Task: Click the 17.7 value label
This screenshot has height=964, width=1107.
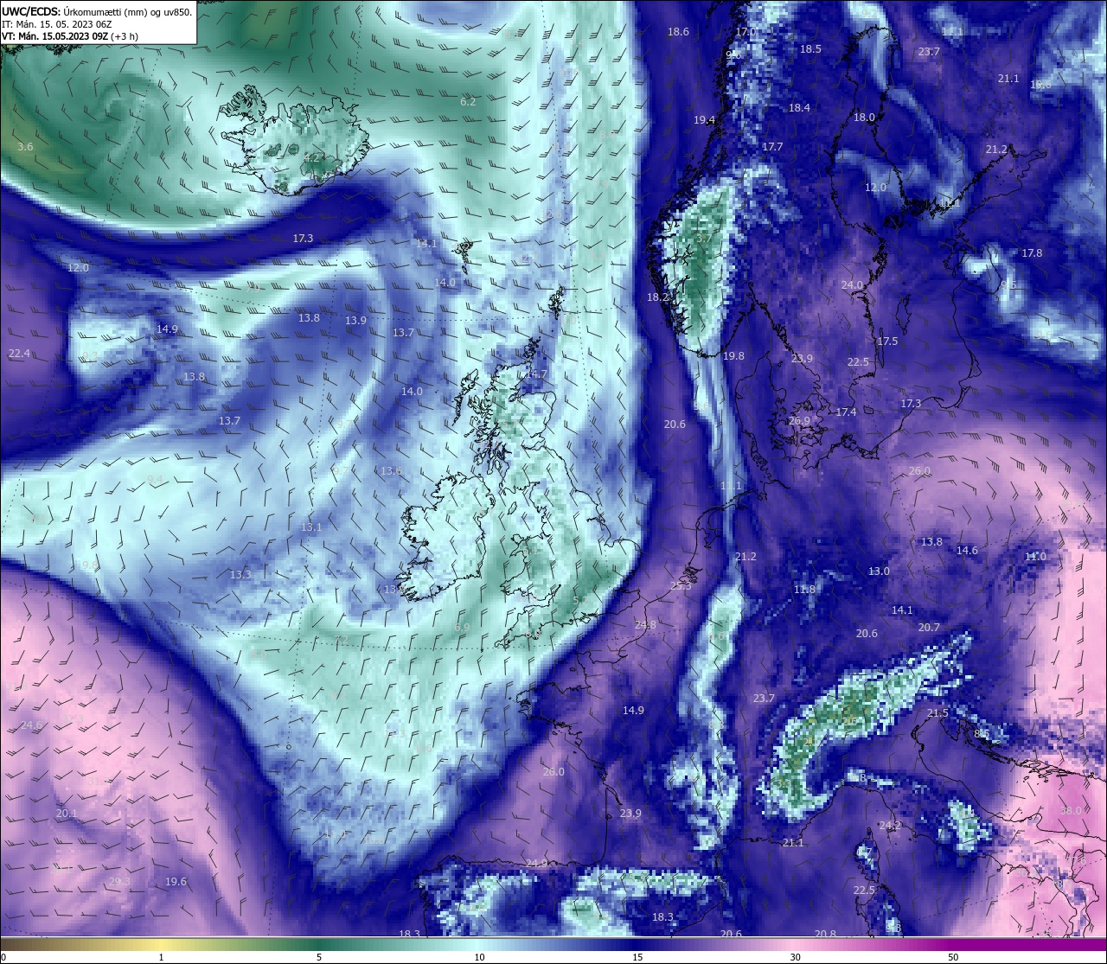Action: tap(772, 147)
